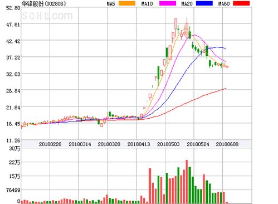278x204 pixels.
Task: Click the 20180608 date label
Action: 227,144
